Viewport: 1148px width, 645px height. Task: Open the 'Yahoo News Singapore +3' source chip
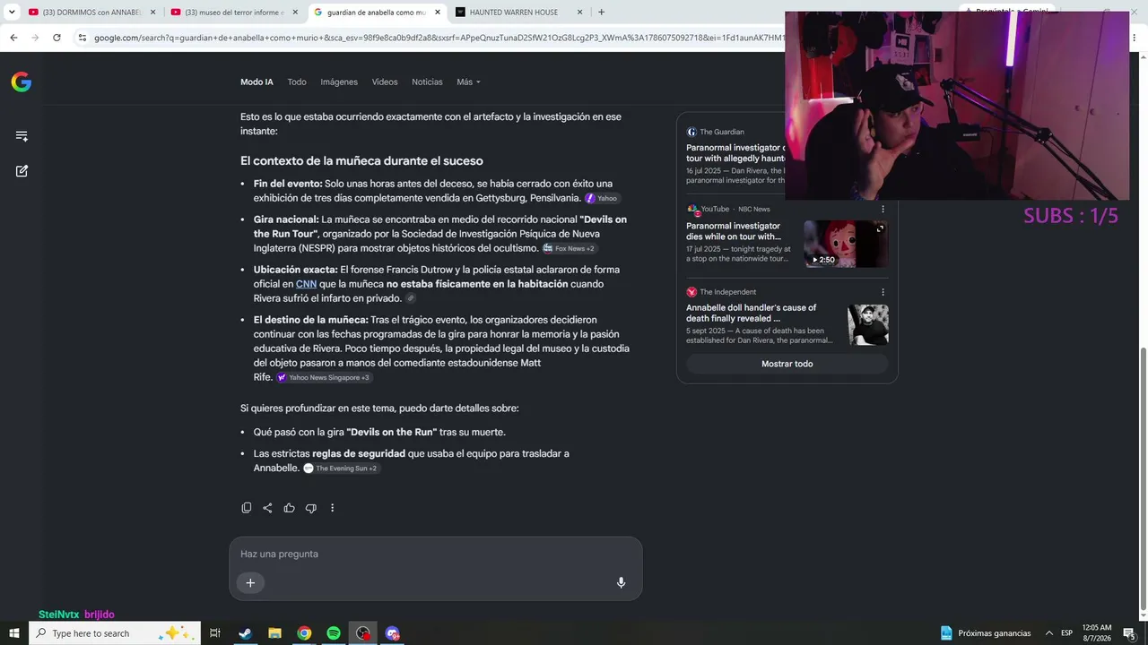(324, 378)
